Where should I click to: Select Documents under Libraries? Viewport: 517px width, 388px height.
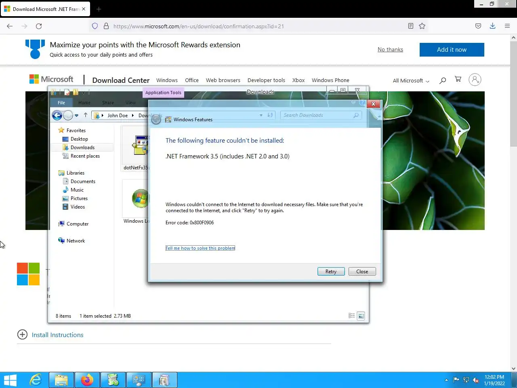tap(83, 181)
